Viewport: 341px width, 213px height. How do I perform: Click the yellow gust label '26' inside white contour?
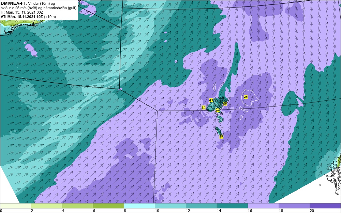(x=246, y=97)
